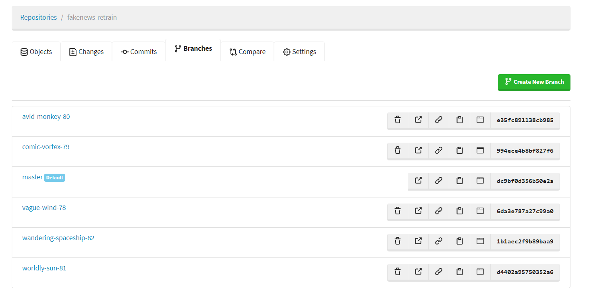This screenshot has height=297, width=589.
Task: Open the vague-wind-78 branch link
Action: (44, 208)
